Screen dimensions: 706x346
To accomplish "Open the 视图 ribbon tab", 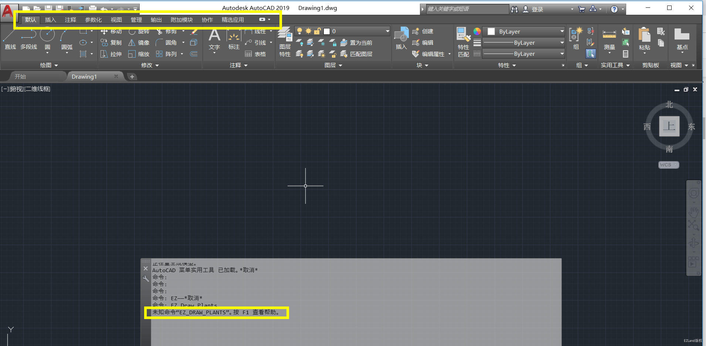I will pos(116,20).
